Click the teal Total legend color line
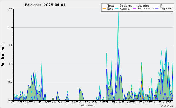 coord(104,6)
